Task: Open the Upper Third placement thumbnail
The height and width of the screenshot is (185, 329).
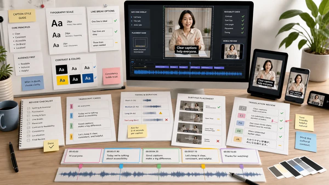Action: [191, 117]
